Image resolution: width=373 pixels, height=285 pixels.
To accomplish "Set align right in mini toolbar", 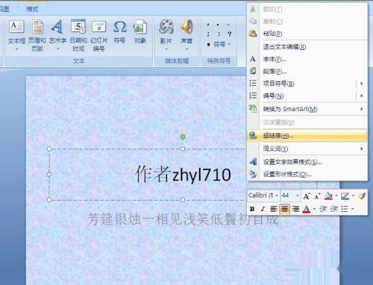I will click(295, 209).
